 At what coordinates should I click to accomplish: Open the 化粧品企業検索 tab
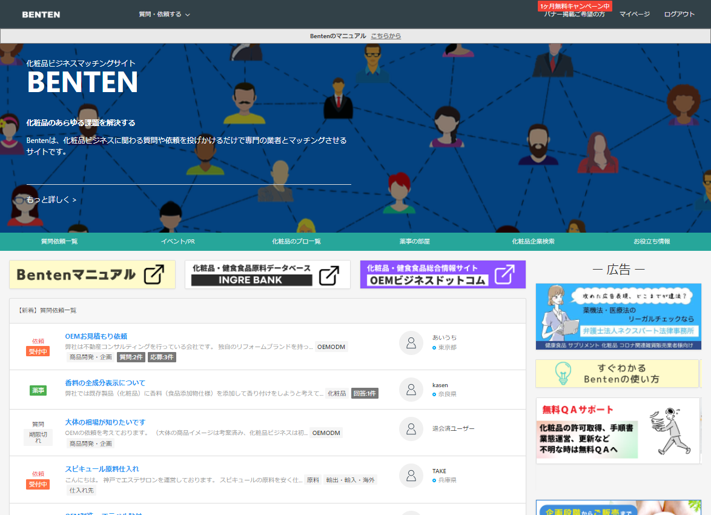click(x=533, y=241)
